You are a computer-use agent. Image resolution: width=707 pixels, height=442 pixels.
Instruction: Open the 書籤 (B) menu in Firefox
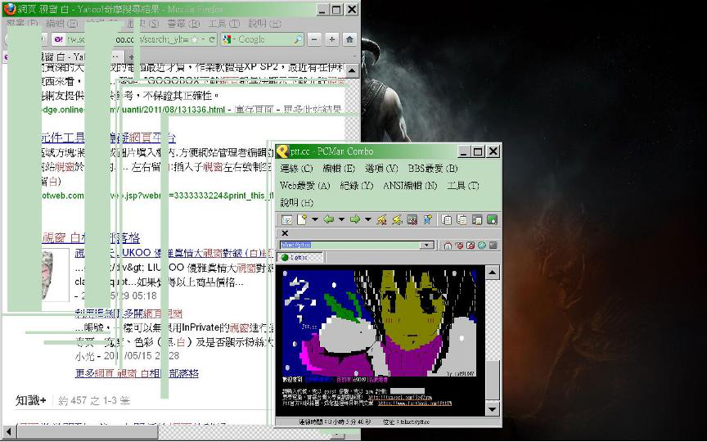click(x=183, y=24)
